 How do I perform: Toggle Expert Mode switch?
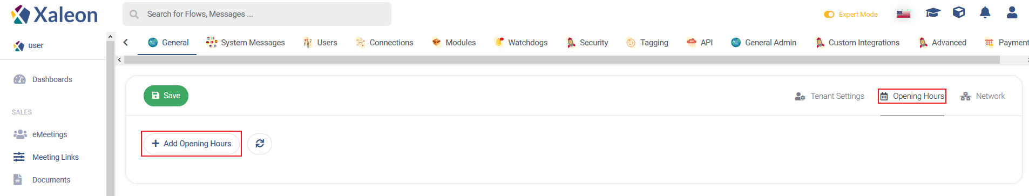click(x=829, y=15)
